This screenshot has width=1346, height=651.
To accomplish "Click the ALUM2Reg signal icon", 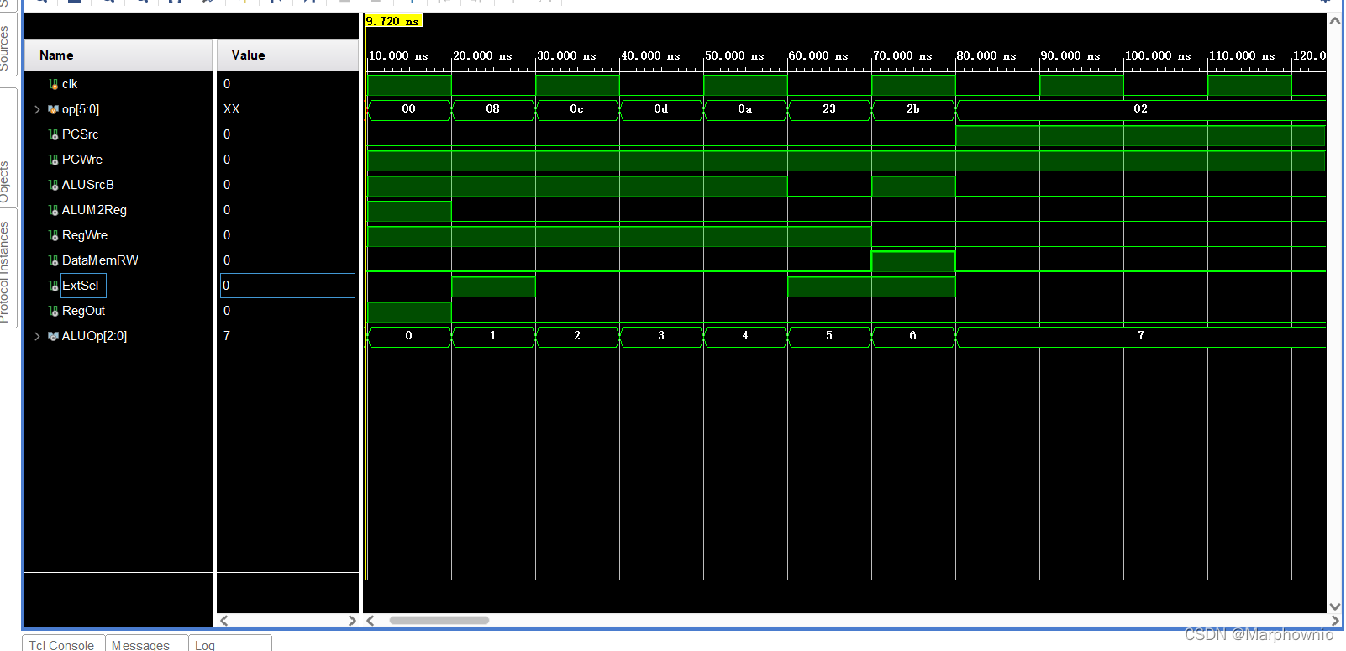I will (x=54, y=210).
